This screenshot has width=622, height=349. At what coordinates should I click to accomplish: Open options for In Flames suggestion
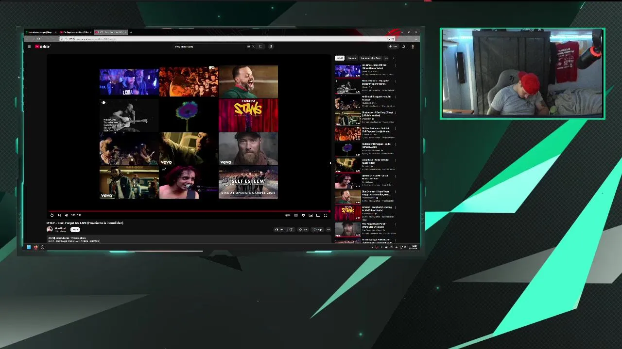coord(396,66)
